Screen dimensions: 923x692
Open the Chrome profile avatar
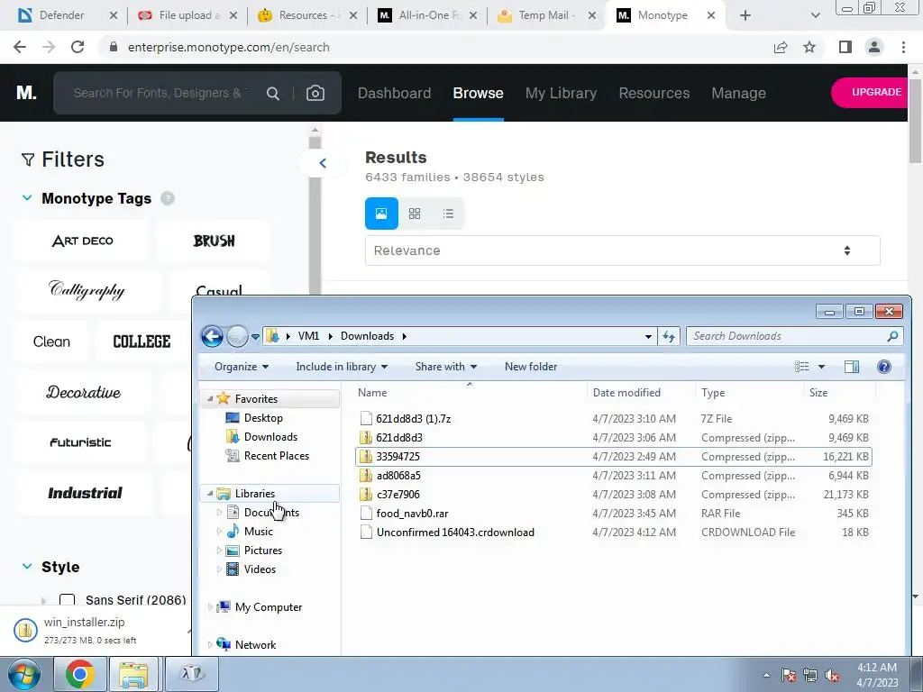[x=874, y=47]
